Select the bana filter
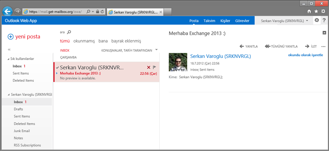This screenshot has height=151, width=329. point(103,41)
